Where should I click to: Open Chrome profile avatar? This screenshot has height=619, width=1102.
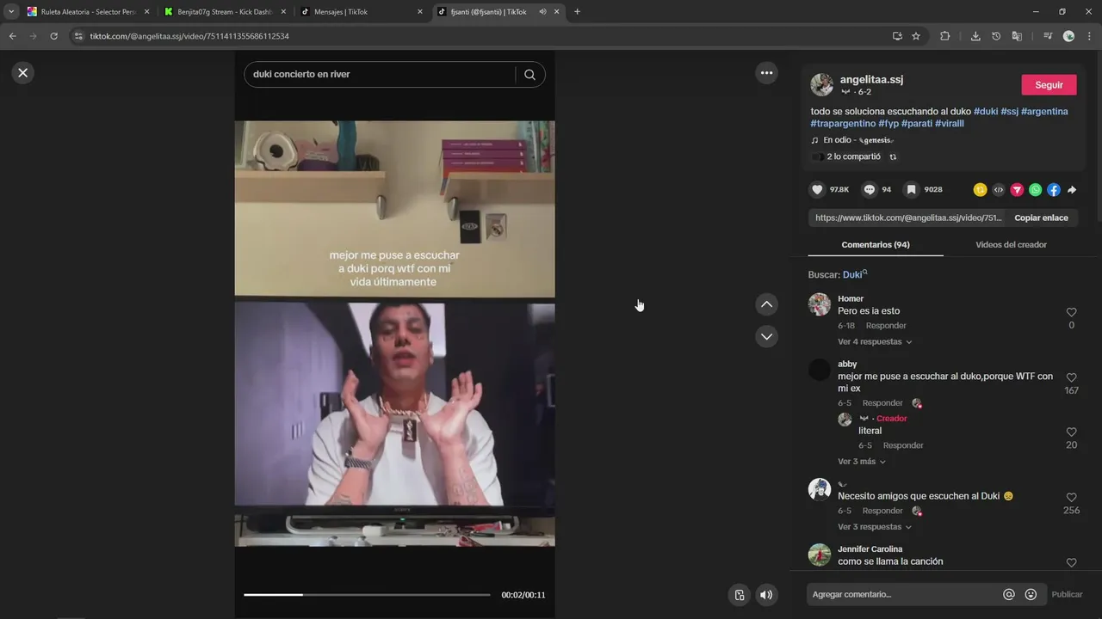tap(1068, 36)
